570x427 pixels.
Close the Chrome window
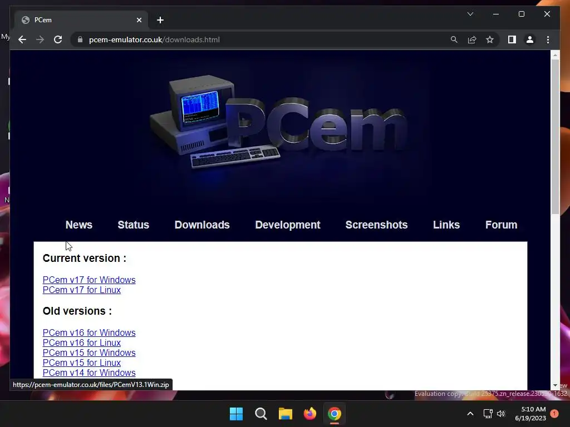coord(547,14)
